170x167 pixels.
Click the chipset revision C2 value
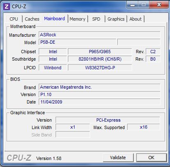[153, 52]
